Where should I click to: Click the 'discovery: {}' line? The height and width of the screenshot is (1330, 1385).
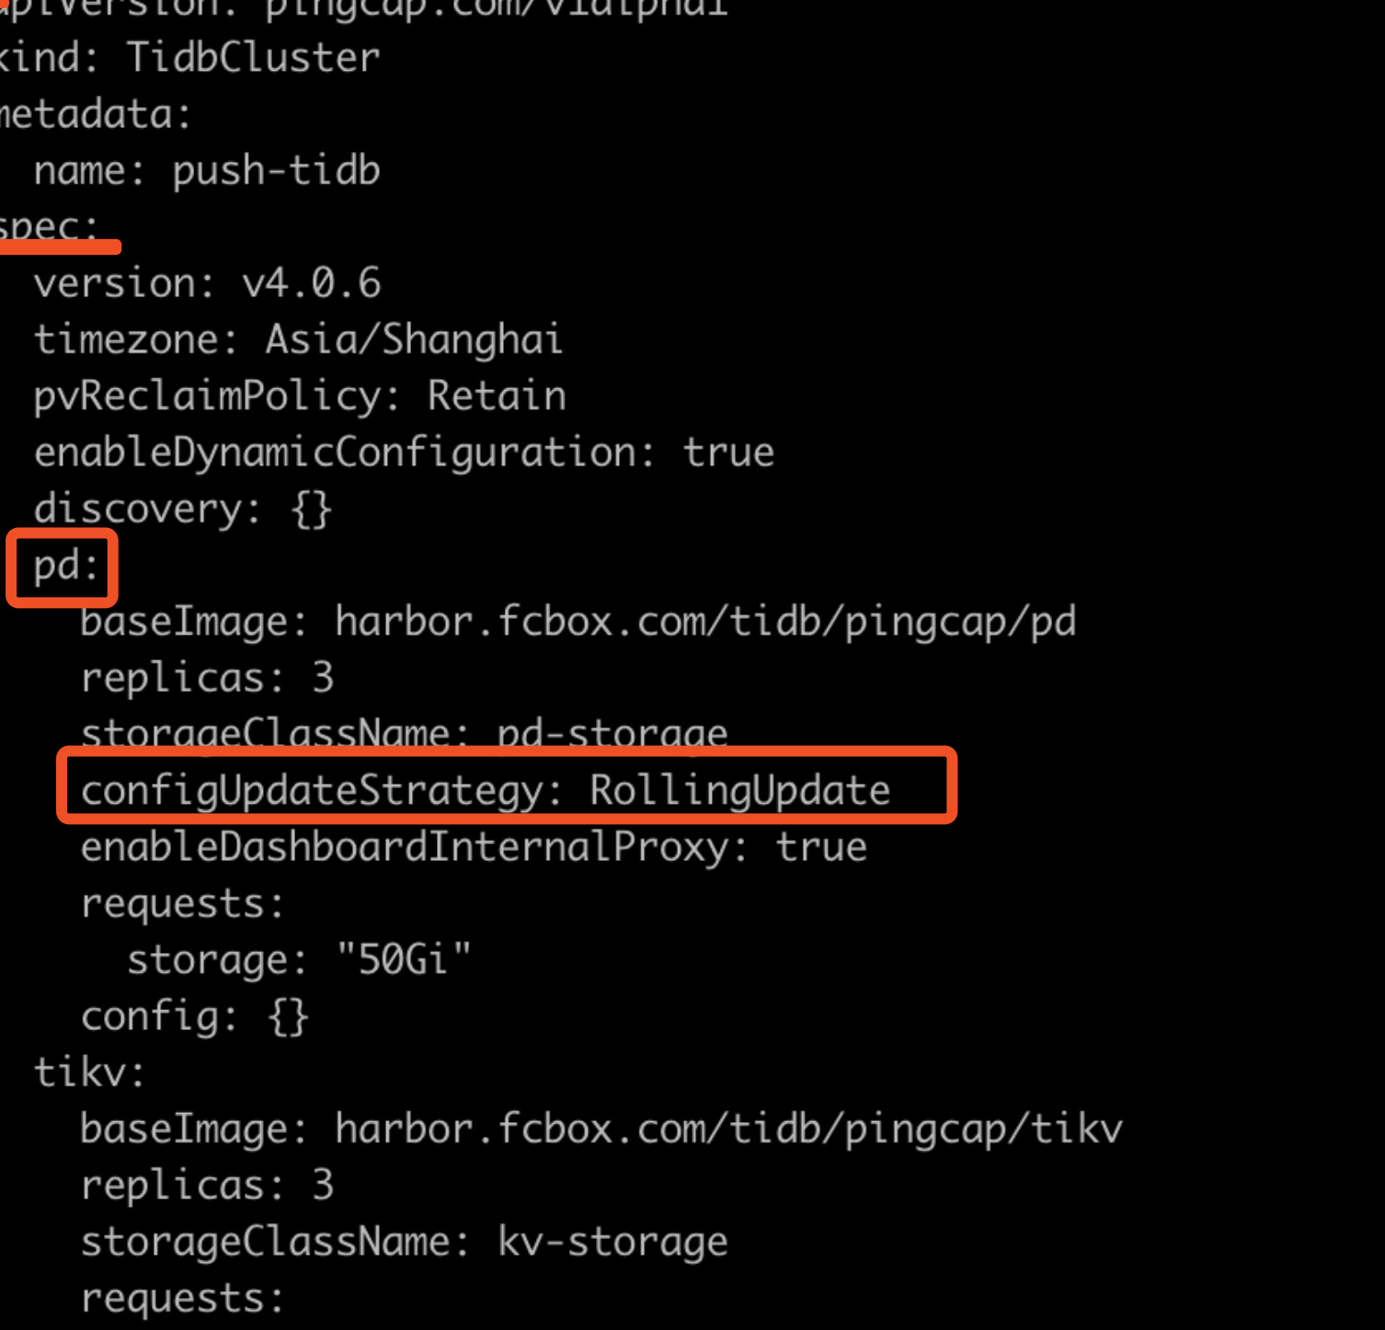pos(182,510)
